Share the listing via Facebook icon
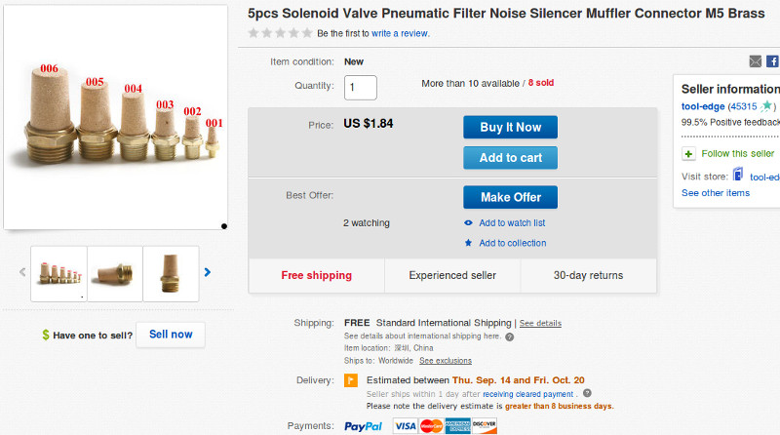 [x=772, y=61]
